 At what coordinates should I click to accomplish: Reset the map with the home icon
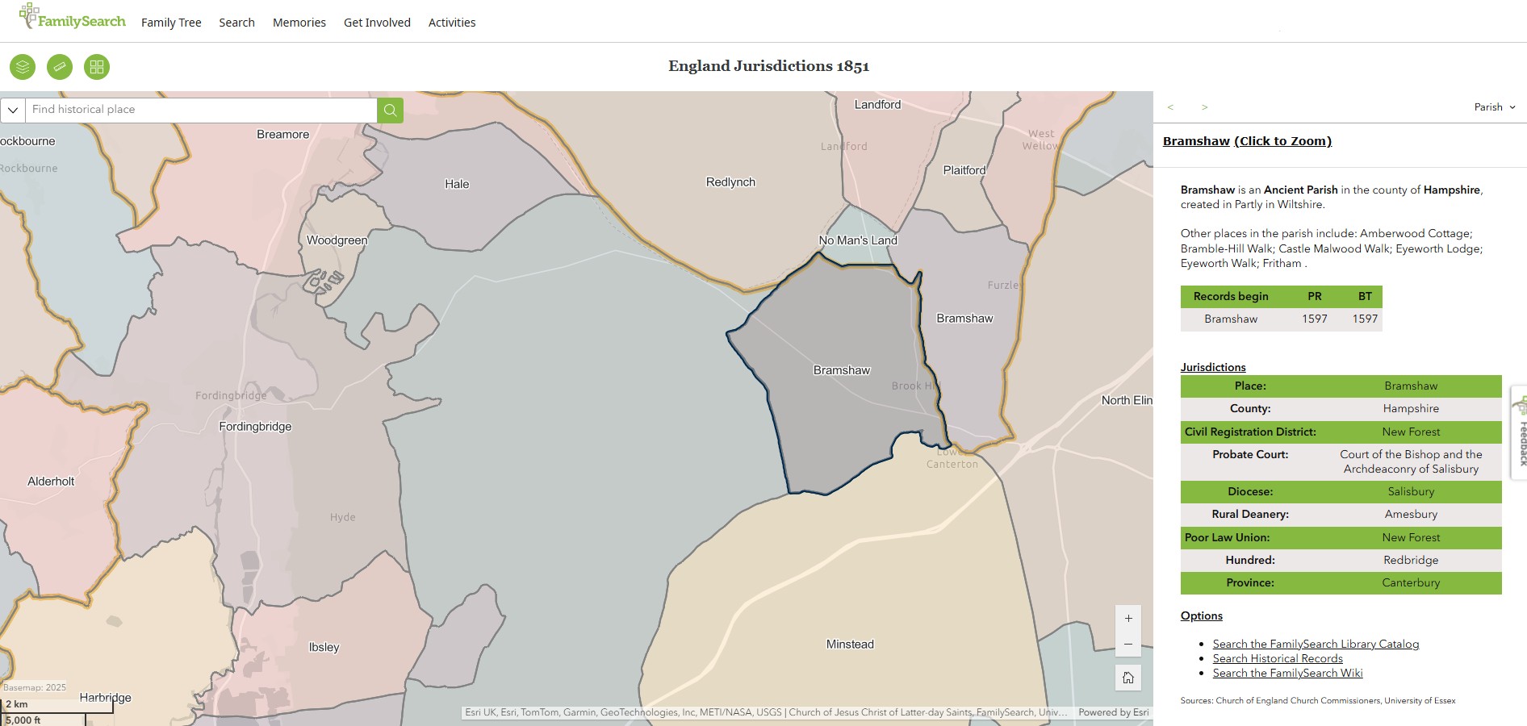pos(1127,678)
